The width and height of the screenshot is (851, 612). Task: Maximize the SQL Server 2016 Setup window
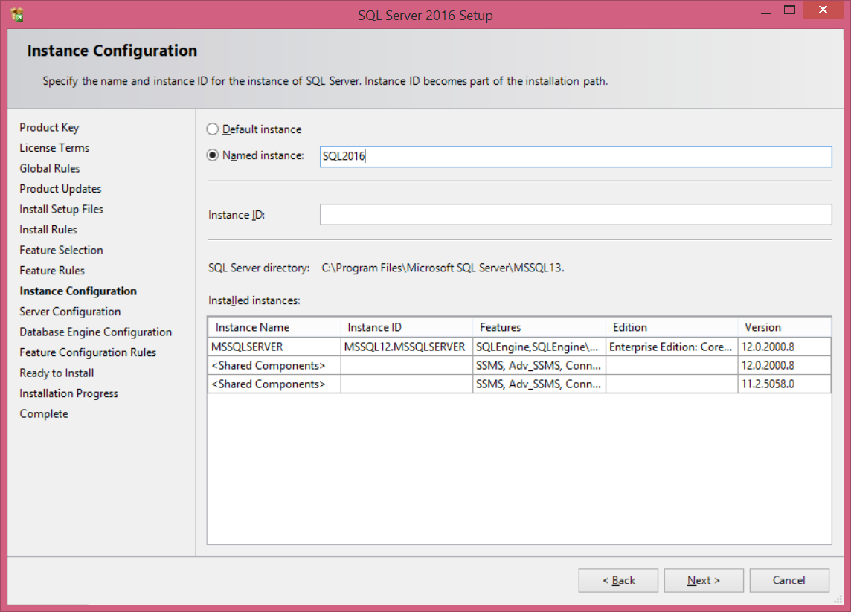click(790, 10)
